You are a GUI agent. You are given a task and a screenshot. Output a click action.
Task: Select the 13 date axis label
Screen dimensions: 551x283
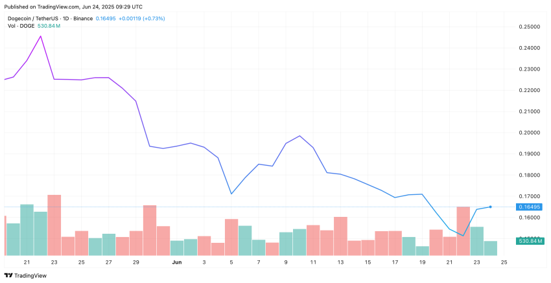tap(340, 262)
